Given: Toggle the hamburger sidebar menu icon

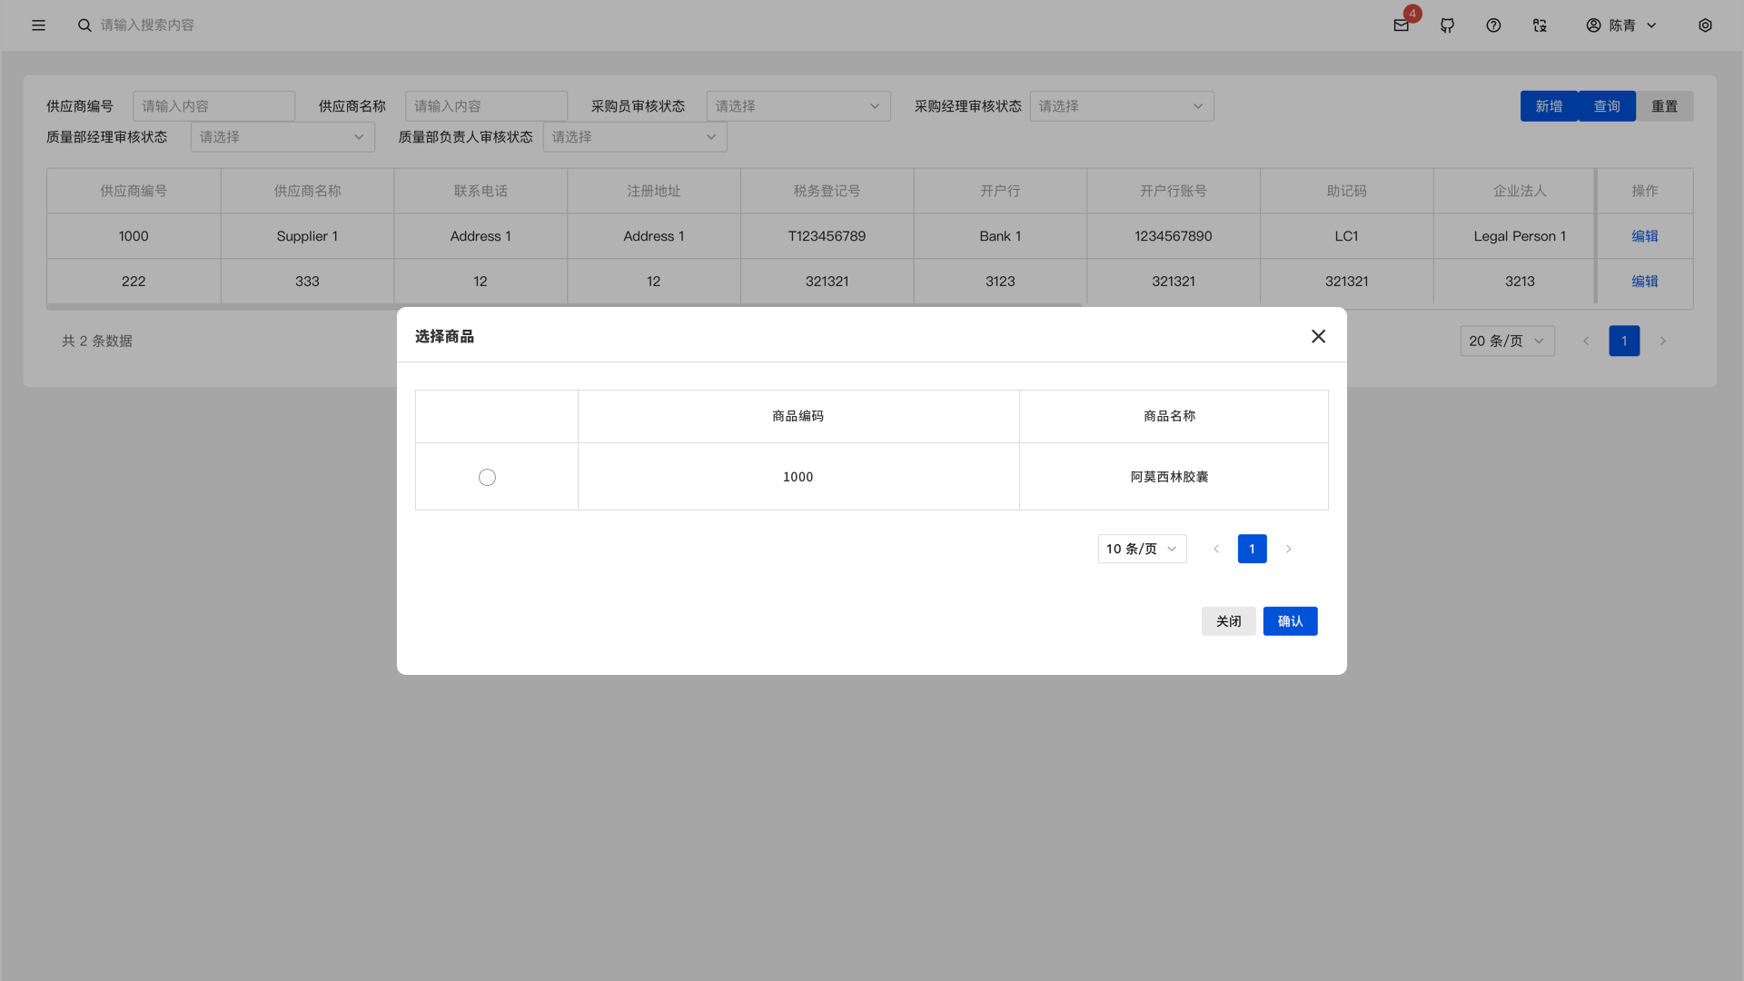Looking at the screenshot, I should [x=38, y=25].
